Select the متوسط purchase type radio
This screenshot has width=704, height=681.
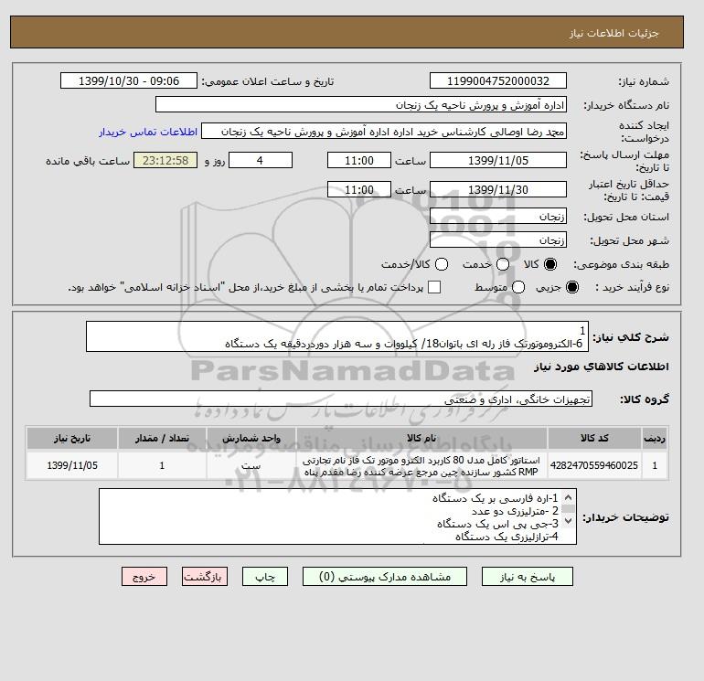(518, 287)
